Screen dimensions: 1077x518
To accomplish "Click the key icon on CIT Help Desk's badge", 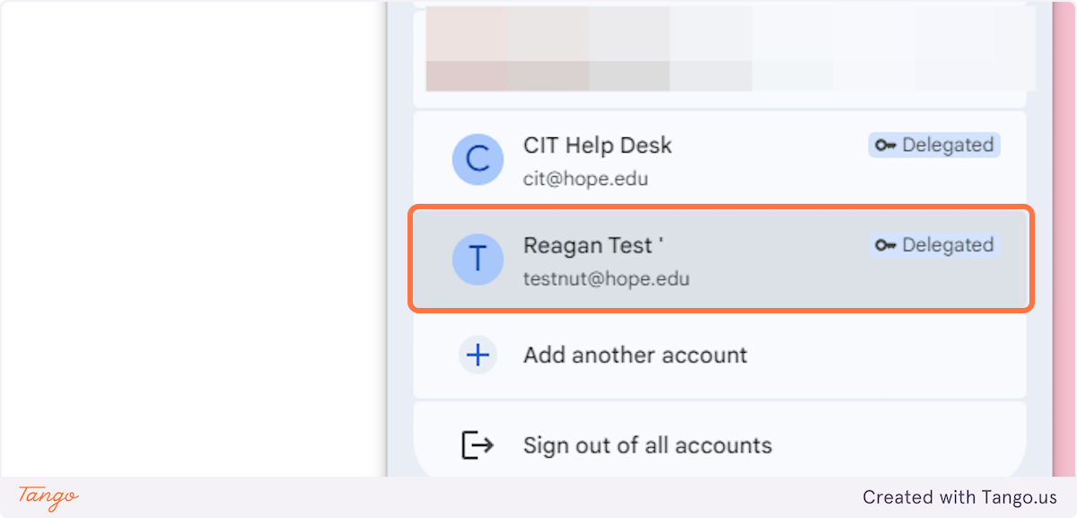I will [x=886, y=145].
